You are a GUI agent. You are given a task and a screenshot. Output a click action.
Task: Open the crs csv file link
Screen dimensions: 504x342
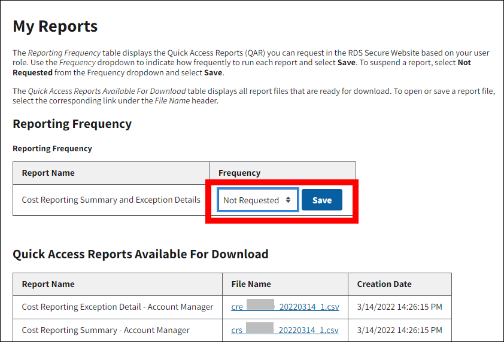point(285,330)
